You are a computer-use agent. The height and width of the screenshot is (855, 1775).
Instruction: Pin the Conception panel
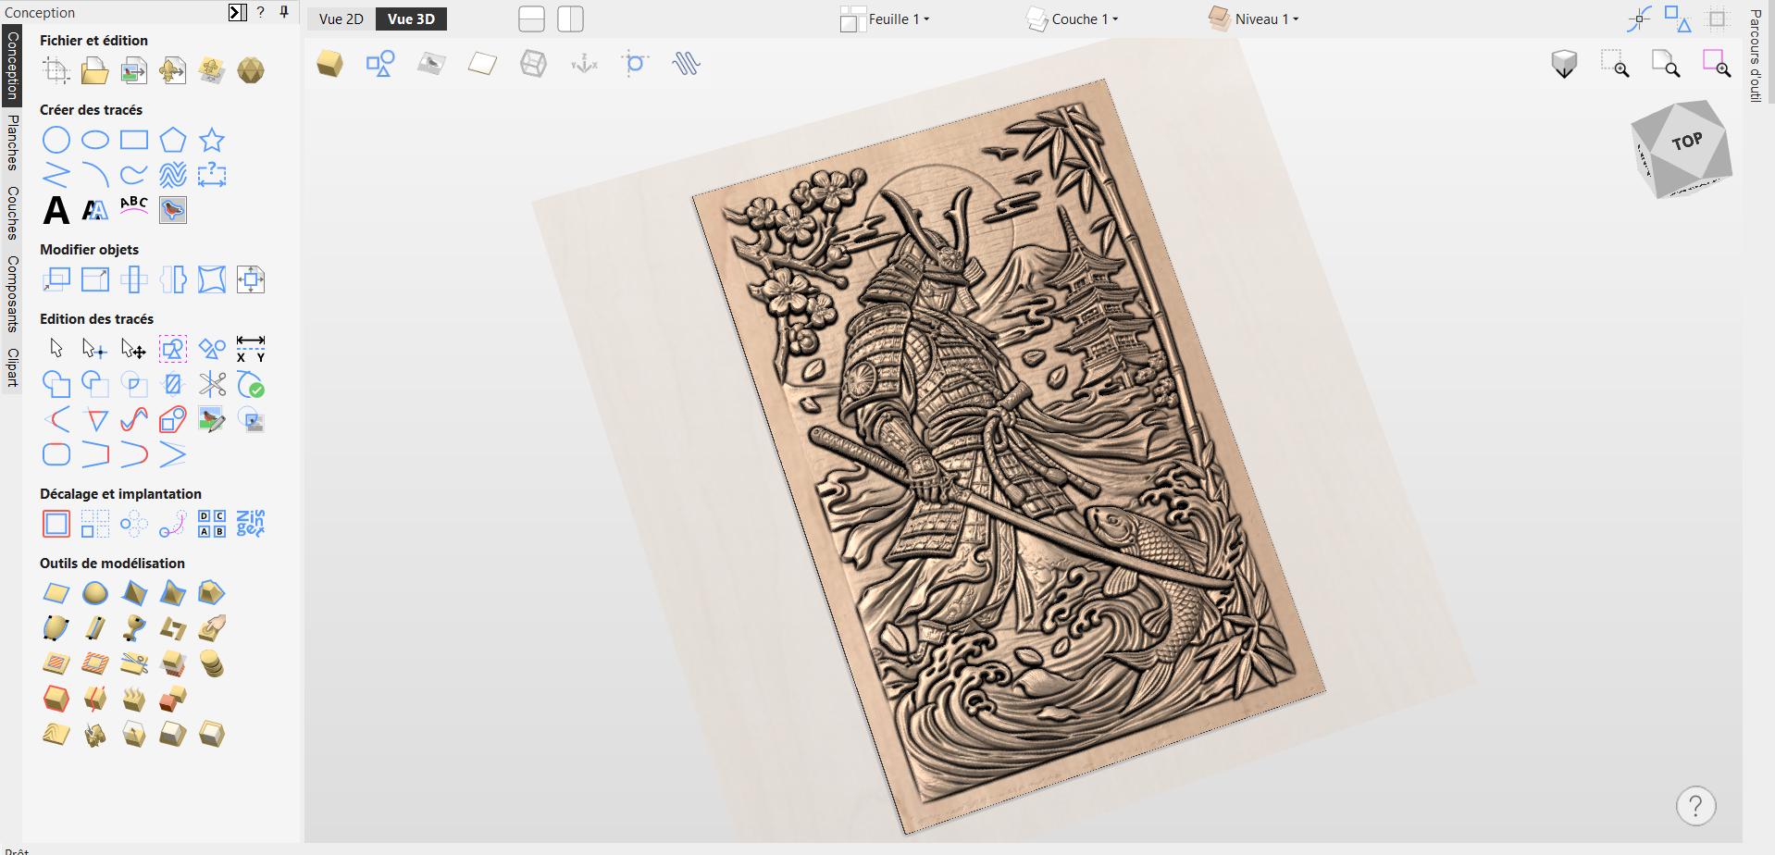tap(284, 12)
